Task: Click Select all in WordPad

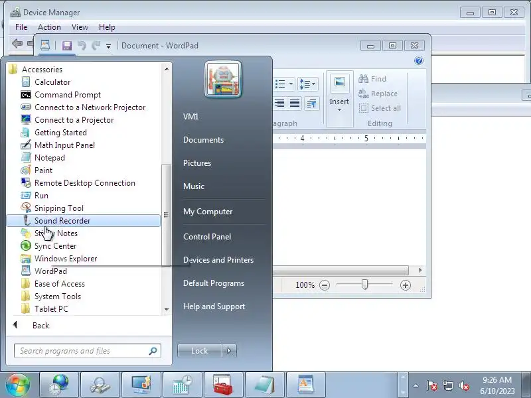Action: tap(380, 108)
